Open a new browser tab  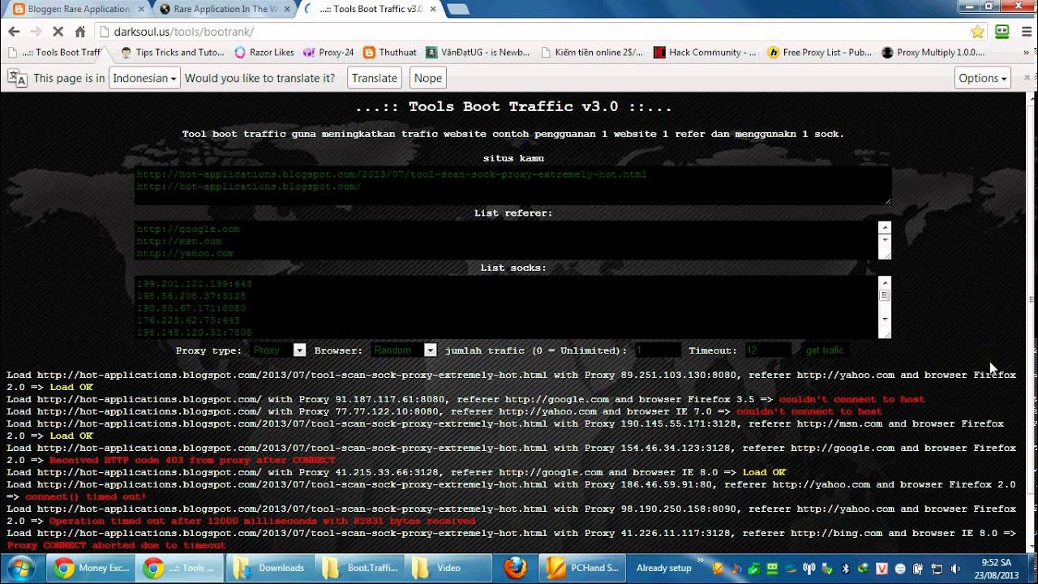(457, 9)
